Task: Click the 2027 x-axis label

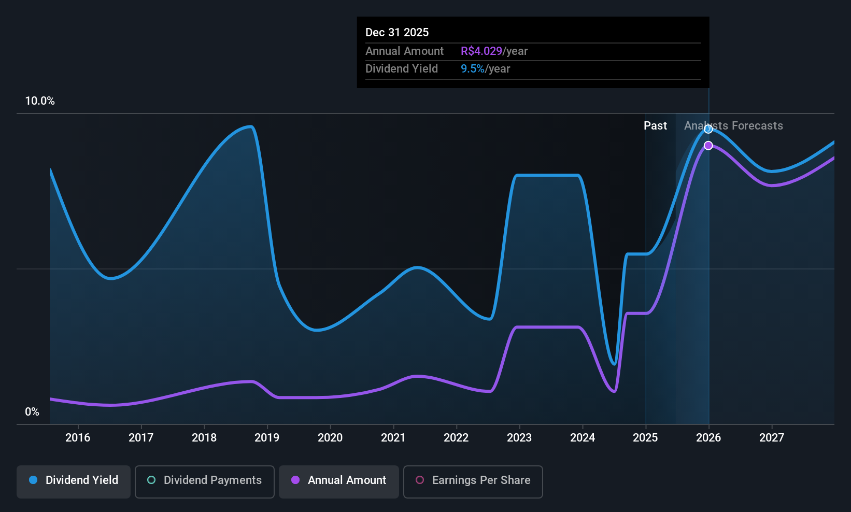Action: coord(772,437)
